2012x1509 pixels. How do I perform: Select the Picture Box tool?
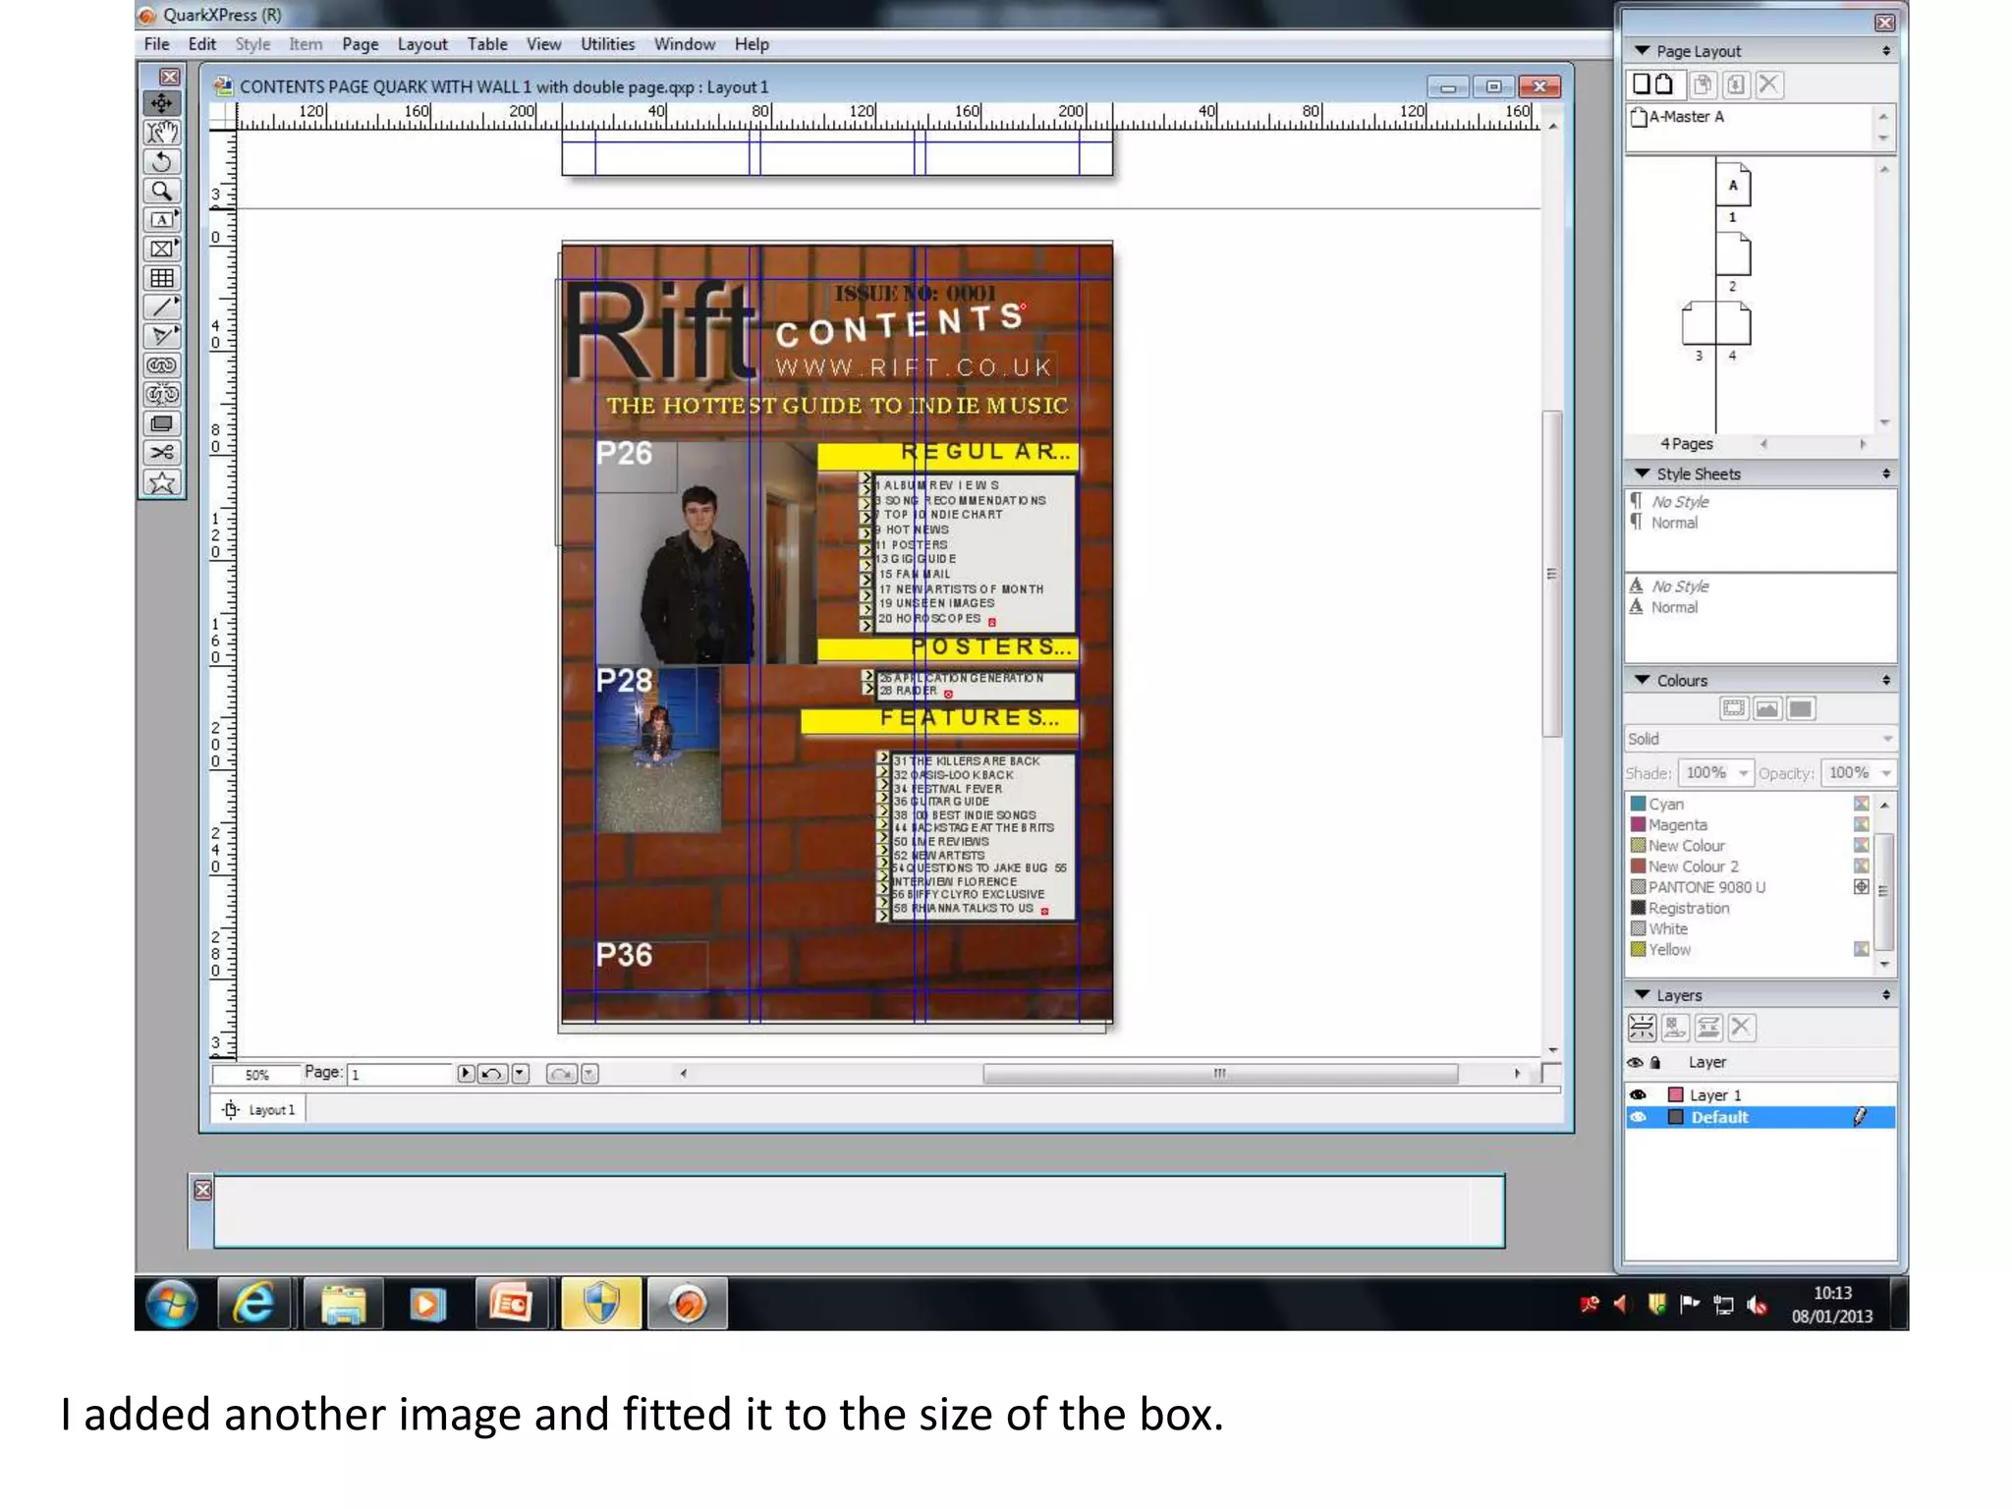162,249
